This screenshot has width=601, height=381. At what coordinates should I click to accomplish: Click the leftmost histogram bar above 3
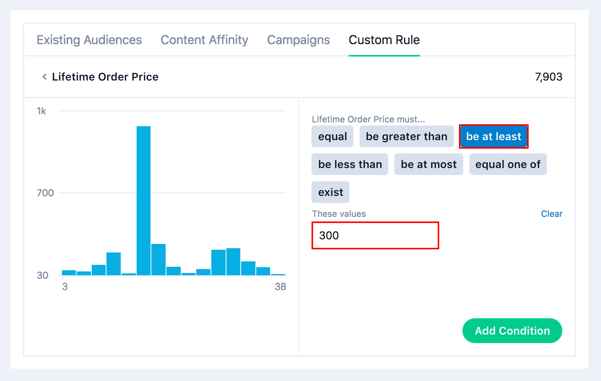click(69, 273)
